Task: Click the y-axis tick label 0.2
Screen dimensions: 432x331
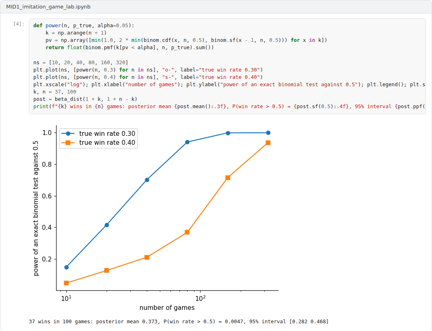Action: coord(47,259)
